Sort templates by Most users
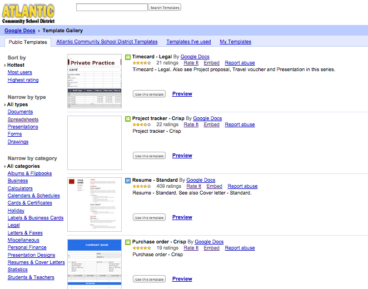 coord(19,72)
